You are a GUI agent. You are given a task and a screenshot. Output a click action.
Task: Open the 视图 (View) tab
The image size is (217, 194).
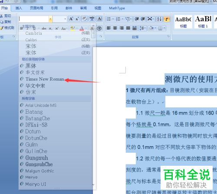click(98, 8)
